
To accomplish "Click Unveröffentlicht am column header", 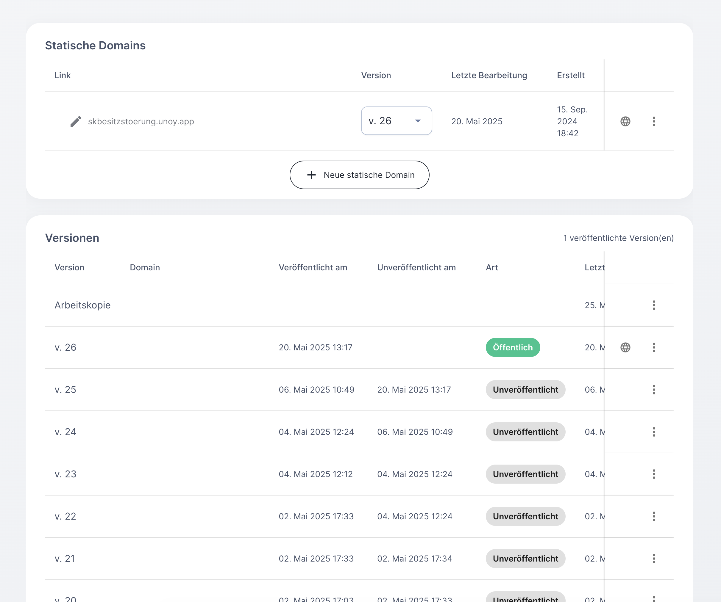I will (x=416, y=268).
